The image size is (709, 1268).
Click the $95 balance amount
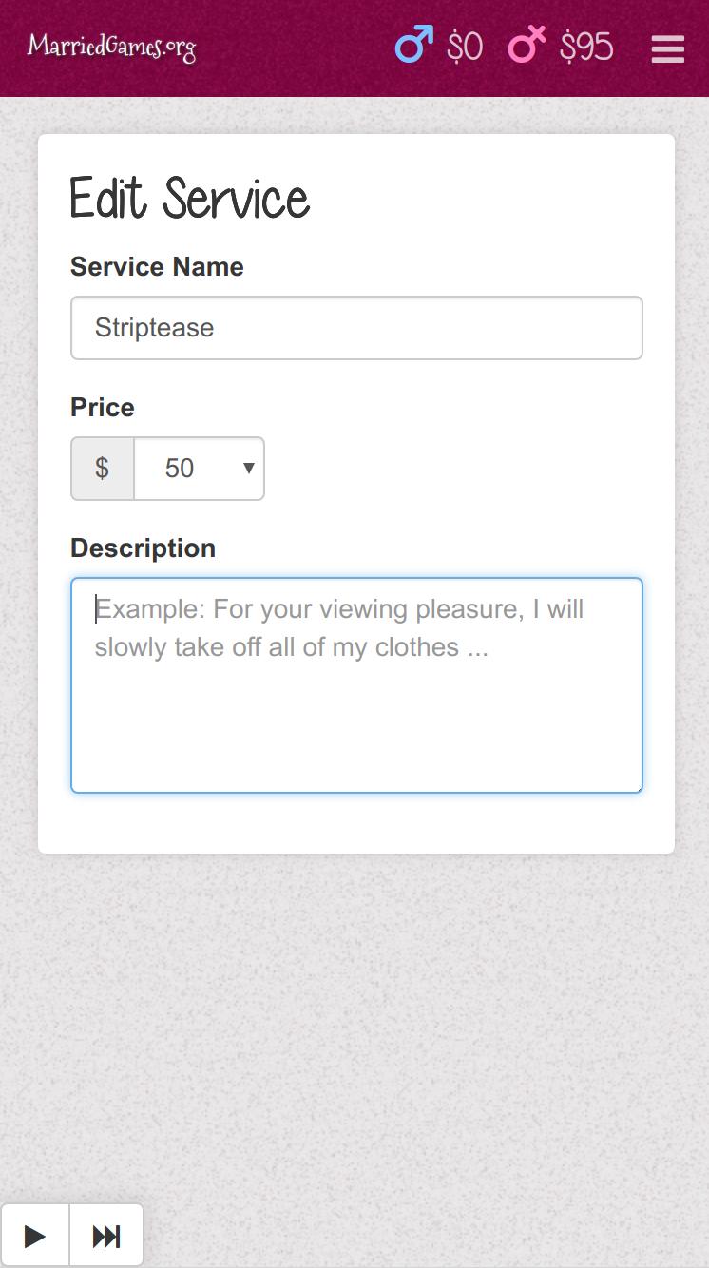point(586,47)
